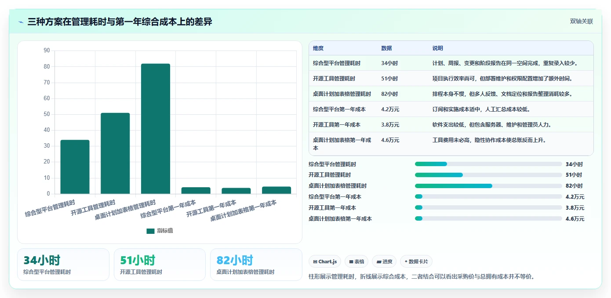
Task: Click the 综合型平台第一年成本 label in progress list
Action: (x=335, y=197)
